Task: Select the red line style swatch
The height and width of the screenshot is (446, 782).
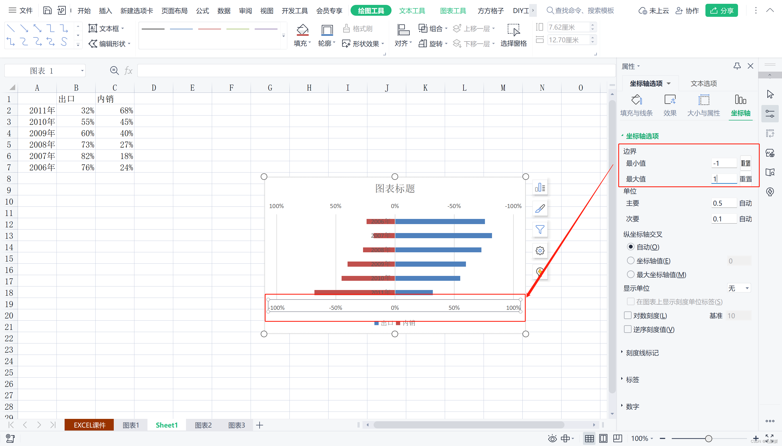Action: [x=209, y=29]
